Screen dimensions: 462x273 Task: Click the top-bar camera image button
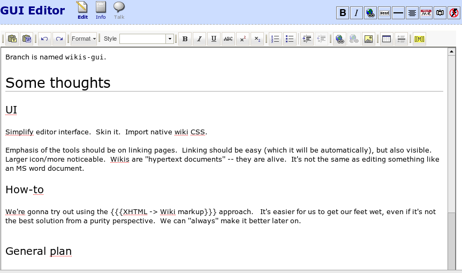click(x=440, y=13)
